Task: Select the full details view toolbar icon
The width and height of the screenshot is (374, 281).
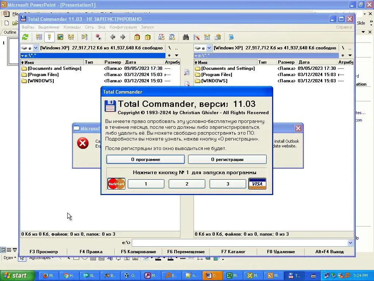Action: click(x=49, y=37)
